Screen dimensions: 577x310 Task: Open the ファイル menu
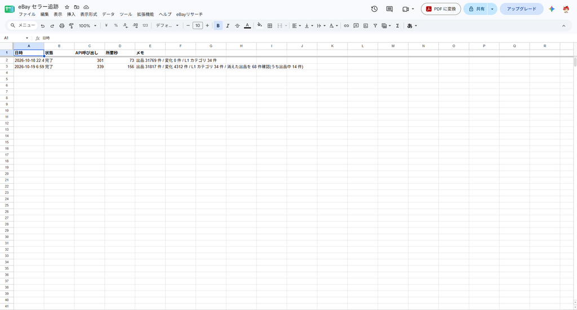pos(27,14)
